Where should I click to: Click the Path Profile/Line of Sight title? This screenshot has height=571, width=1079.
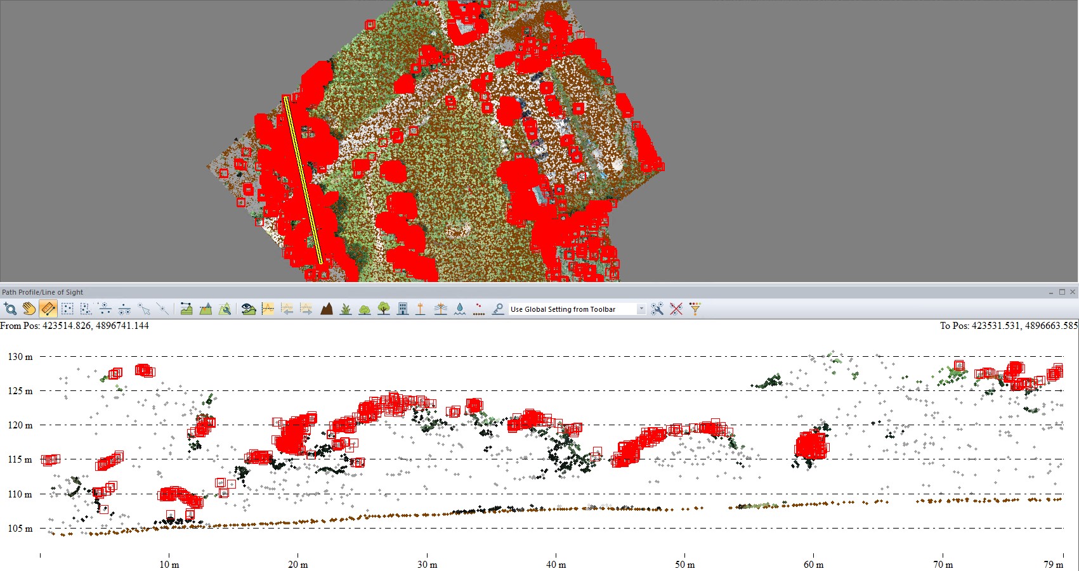(x=43, y=292)
